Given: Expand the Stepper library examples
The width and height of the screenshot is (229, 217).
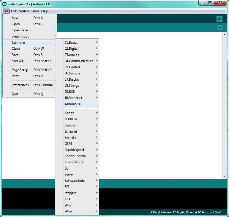Looking at the screenshot, I should 77,193.
